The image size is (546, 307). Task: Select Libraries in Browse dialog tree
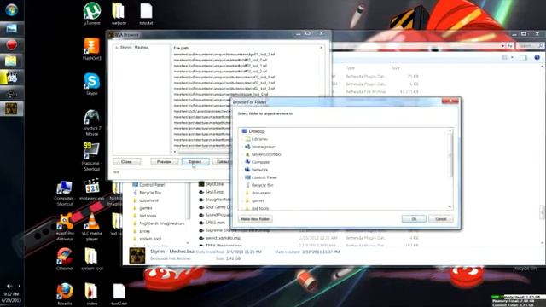click(x=259, y=139)
